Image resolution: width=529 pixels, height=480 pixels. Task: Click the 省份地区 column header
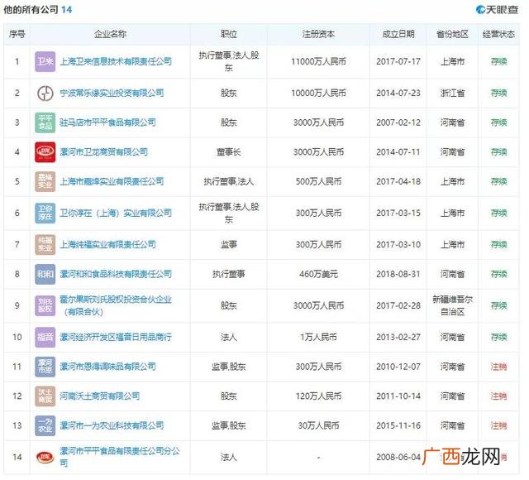click(452, 34)
